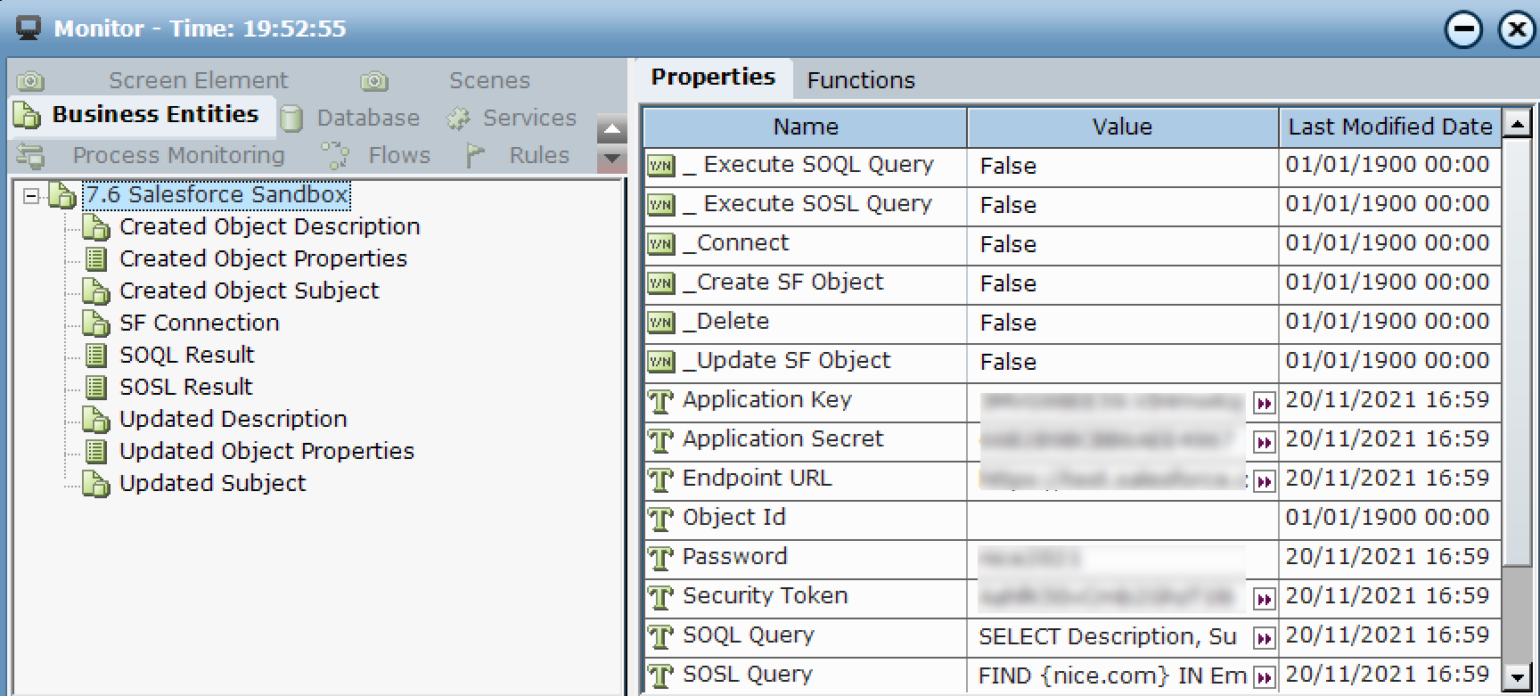The height and width of the screenshot is (696, 1540).
Task: Select Updated Object Properties in tree
Action: click(x=267, y=451)
